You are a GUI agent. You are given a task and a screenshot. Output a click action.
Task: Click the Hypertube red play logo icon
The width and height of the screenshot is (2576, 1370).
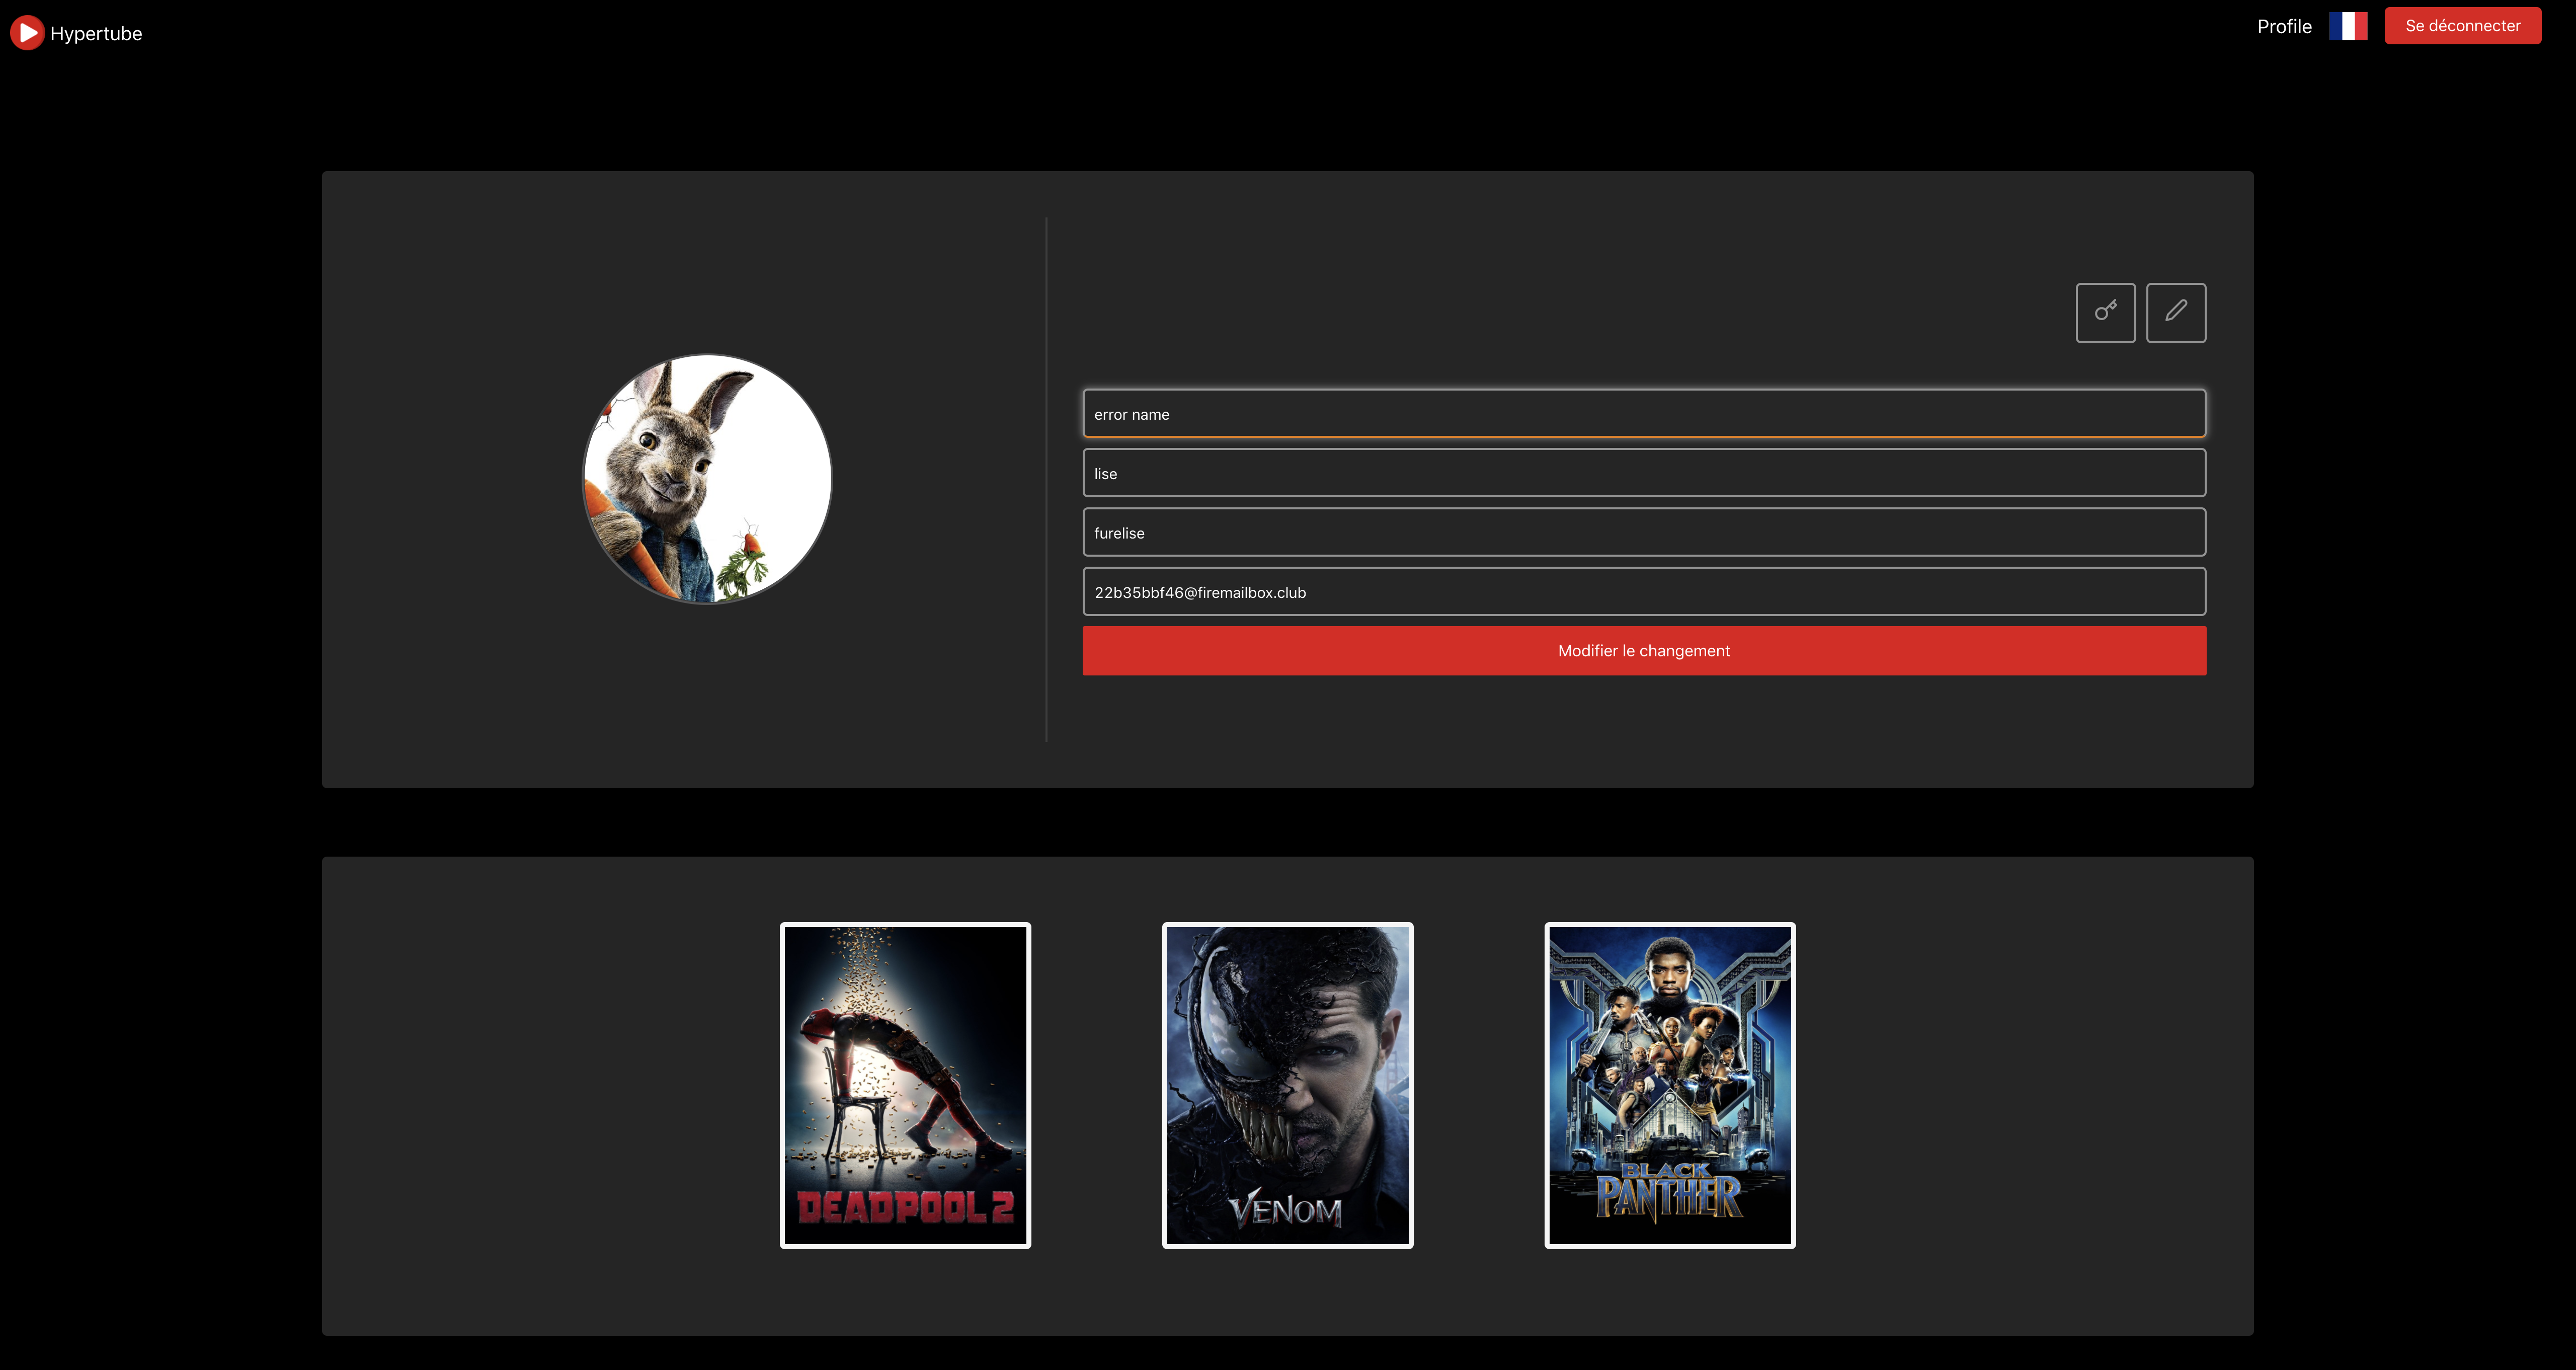(27, 33)
